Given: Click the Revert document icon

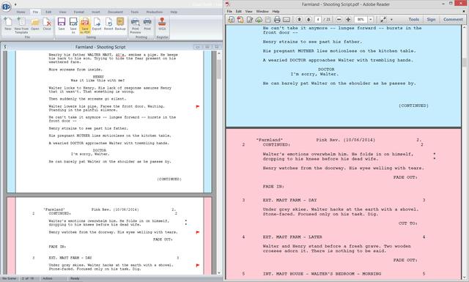Looking at the screenshot, I should pos(108,24).
